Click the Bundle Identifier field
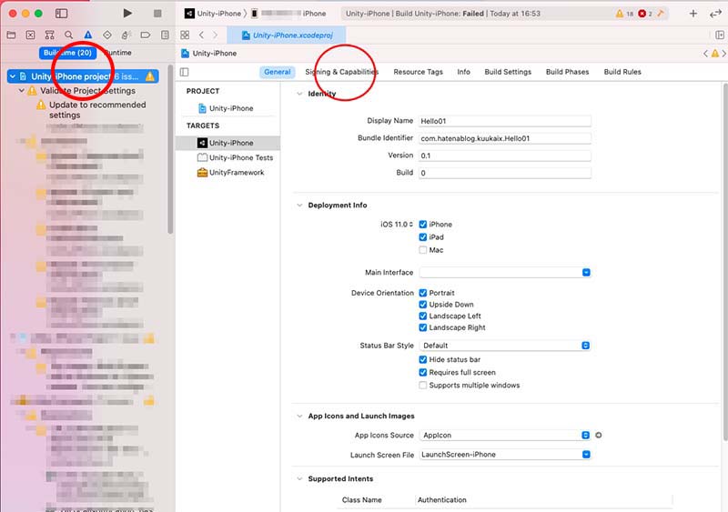The width and height of the screenshot is (728, 512). click(505, 138)
